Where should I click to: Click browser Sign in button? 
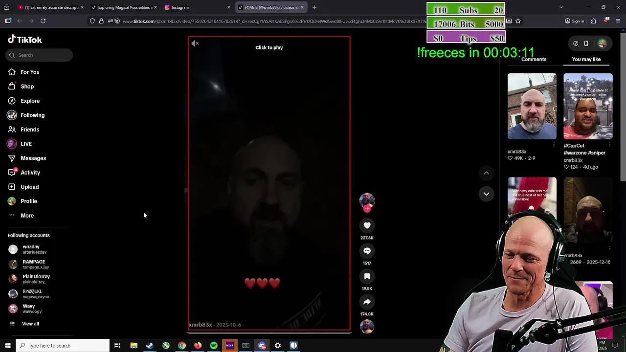(574, 21)
